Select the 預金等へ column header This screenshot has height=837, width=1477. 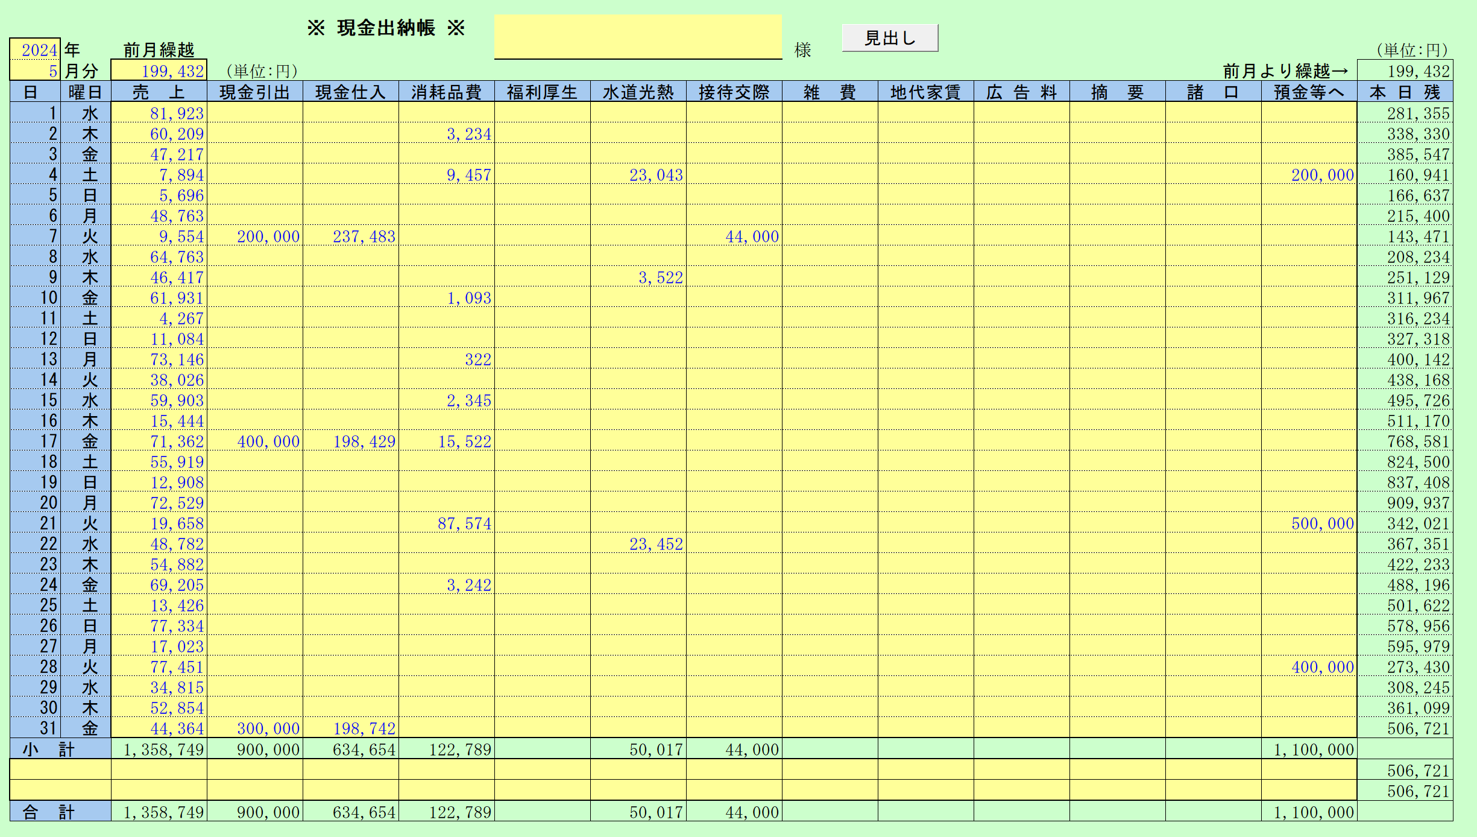point(1309,92)
